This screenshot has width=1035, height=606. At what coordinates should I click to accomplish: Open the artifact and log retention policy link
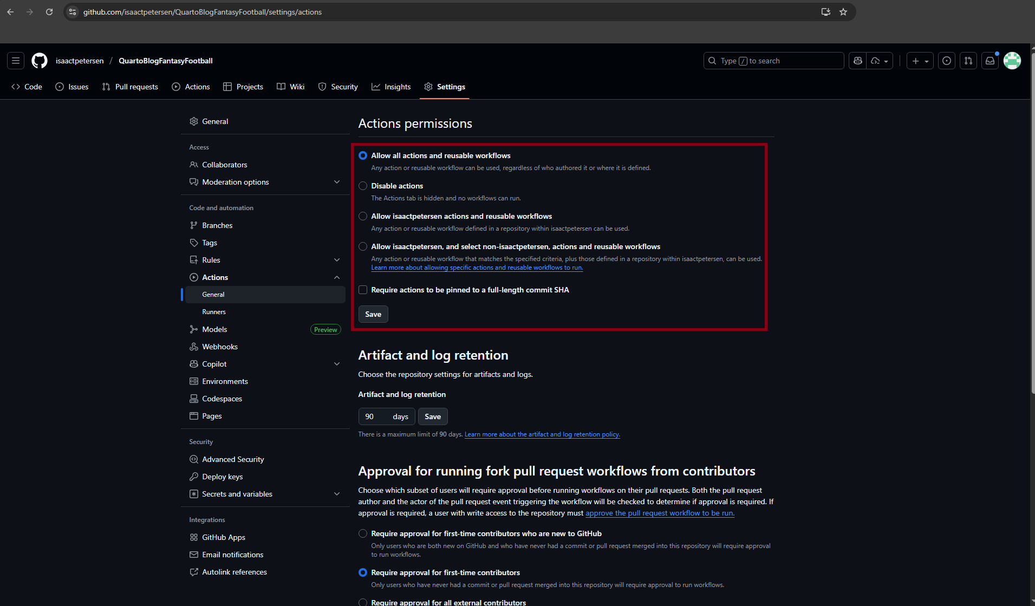542,434
